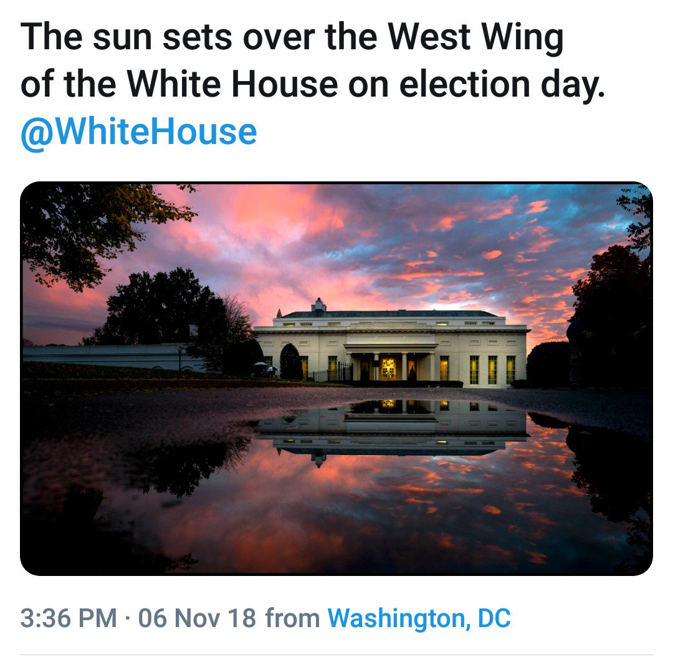Click the 3:36 PM timestamp
Viewport: 673px width, 662px height.
pos(69,618)
